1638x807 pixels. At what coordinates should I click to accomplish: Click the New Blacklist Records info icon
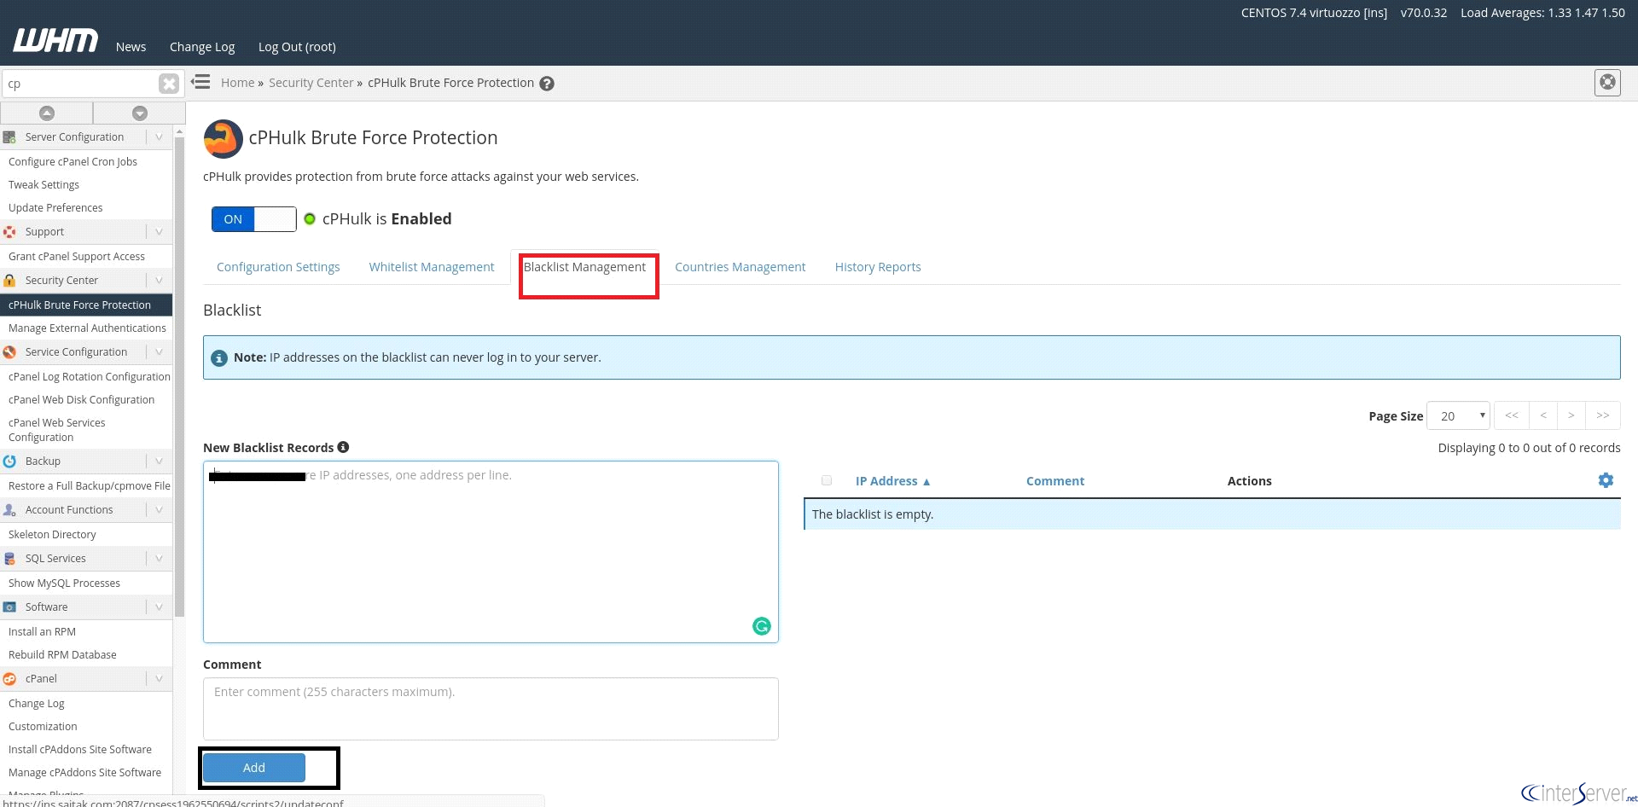click(x=343, y=447)
